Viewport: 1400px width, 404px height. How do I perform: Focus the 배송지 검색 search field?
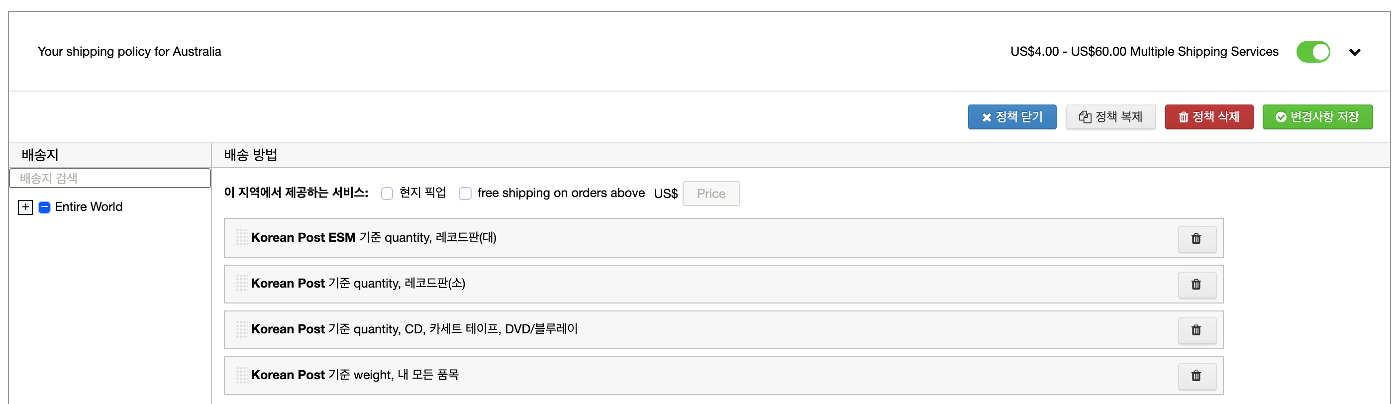[x=110, y=178]
